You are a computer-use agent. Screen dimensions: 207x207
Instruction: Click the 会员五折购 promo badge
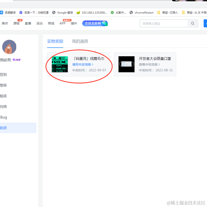click(x=95, y=23)
